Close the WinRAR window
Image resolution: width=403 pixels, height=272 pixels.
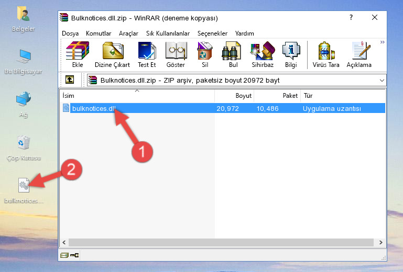coord(375,17)
